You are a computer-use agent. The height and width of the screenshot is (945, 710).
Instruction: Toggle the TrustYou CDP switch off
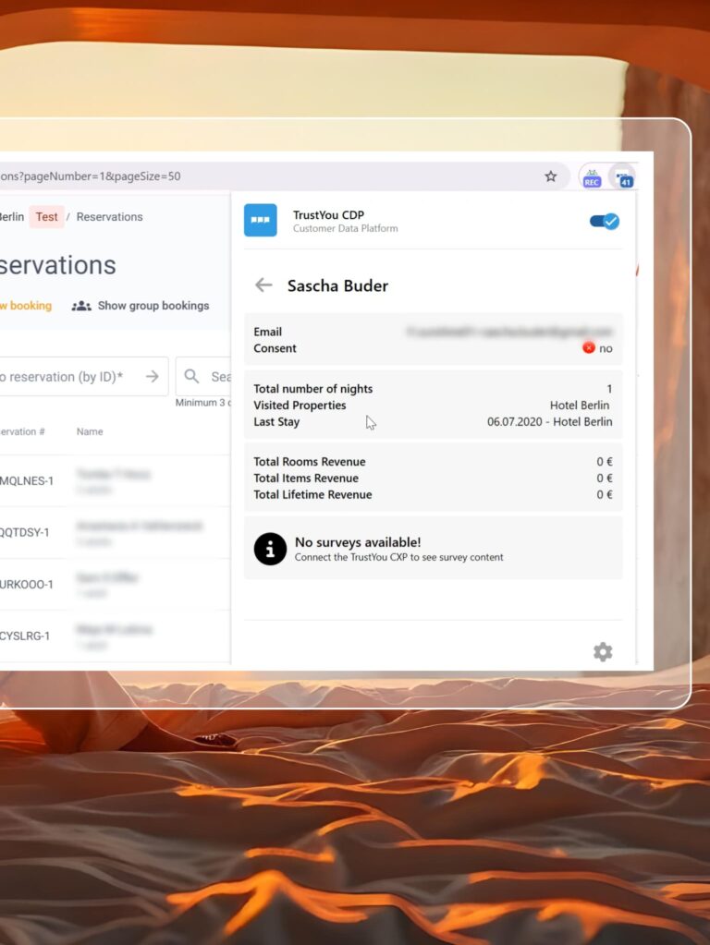pos(605,221)
